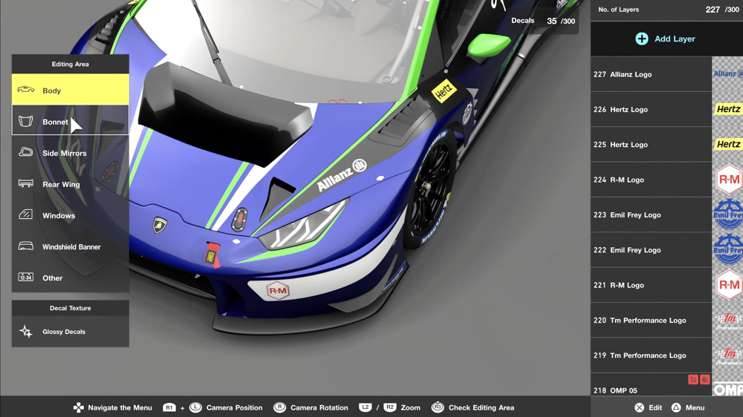Click the R1 button icon
The image size is (743, 417).
click(x=169, y=407)
